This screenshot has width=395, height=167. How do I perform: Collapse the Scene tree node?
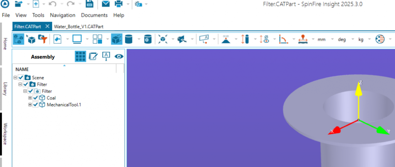point(15,78)
